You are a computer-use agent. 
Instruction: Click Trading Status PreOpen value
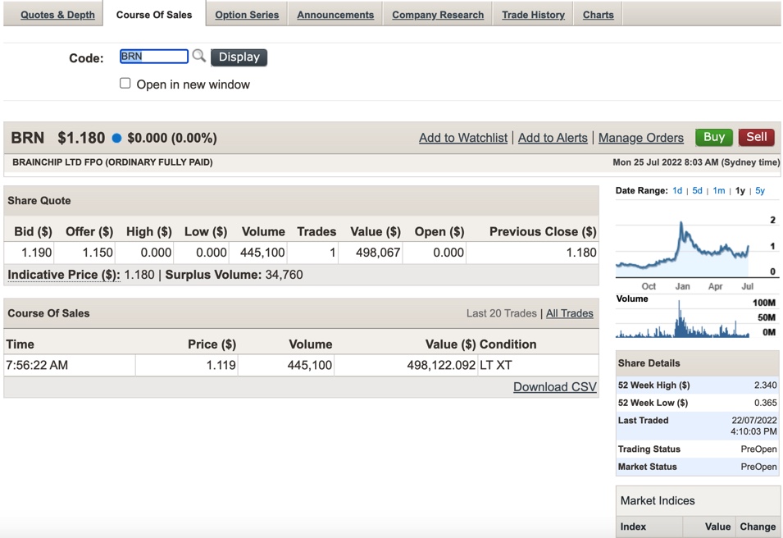758,449
